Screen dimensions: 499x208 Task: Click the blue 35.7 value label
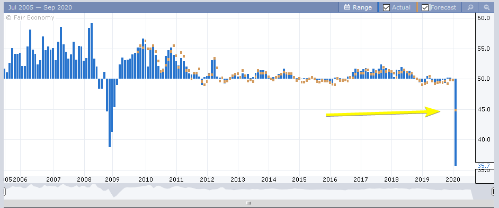(x=484, y=166)
